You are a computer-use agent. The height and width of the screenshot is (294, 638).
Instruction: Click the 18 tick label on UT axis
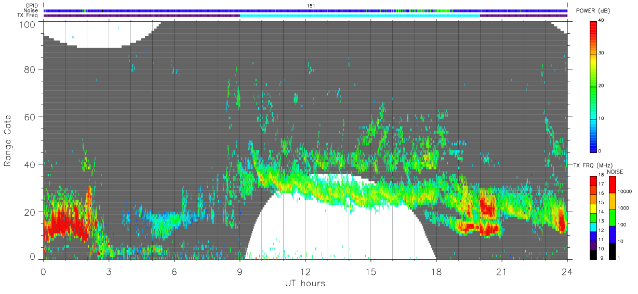point(436,272)
